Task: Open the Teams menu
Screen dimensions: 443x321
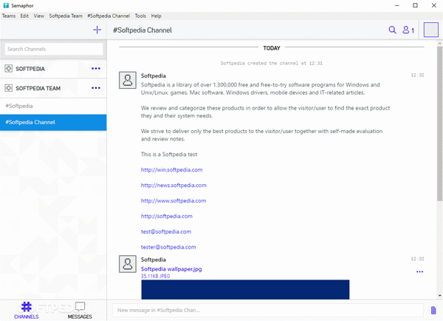Action: [x=9, y=16]
